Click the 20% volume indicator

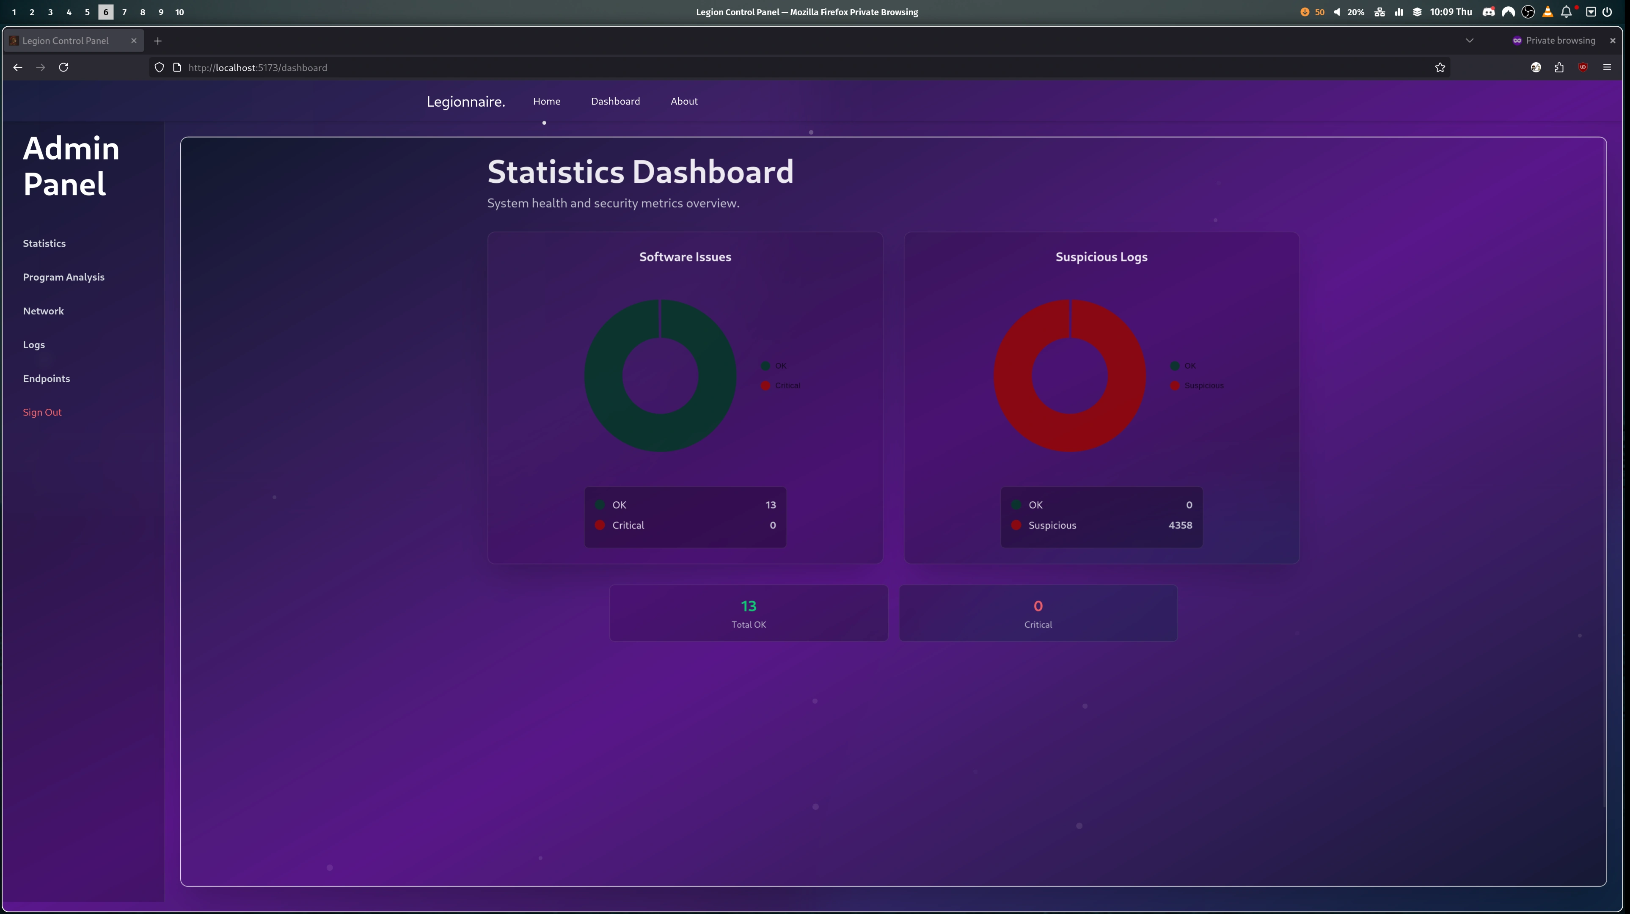[1354, 11]
